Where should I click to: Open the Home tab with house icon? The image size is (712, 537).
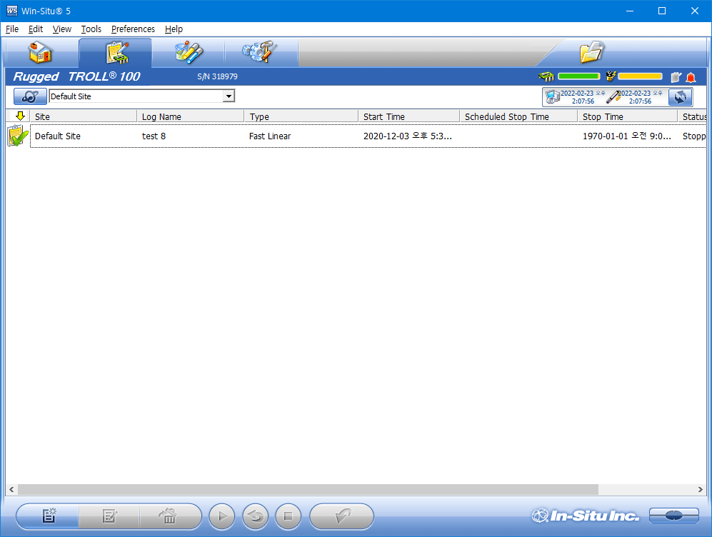pos(41,53)
